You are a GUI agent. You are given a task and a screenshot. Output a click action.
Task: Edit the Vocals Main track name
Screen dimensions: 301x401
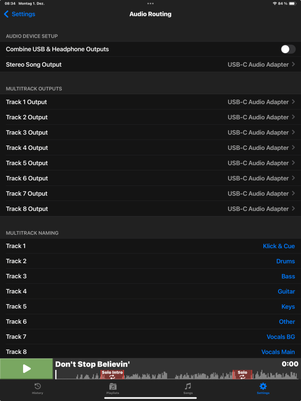[278, 352]
